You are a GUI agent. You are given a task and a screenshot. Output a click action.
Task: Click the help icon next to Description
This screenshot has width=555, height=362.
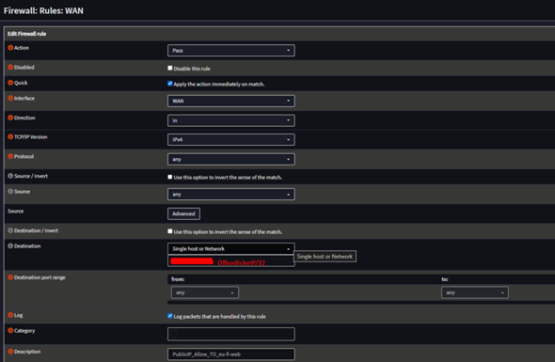(x=10, y=352)
